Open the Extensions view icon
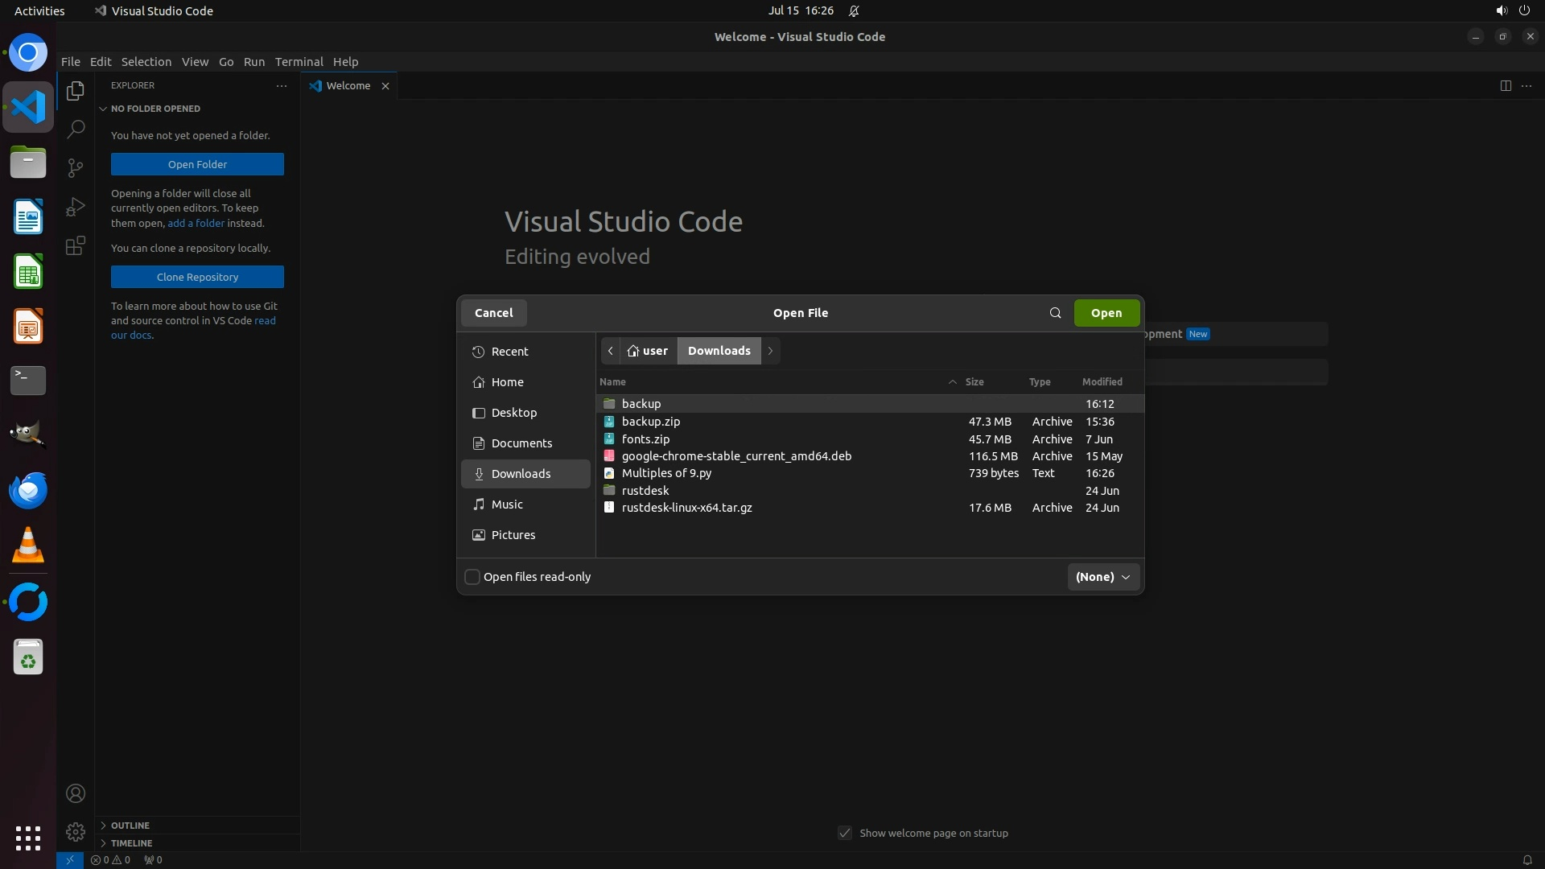 click(76, 246)
